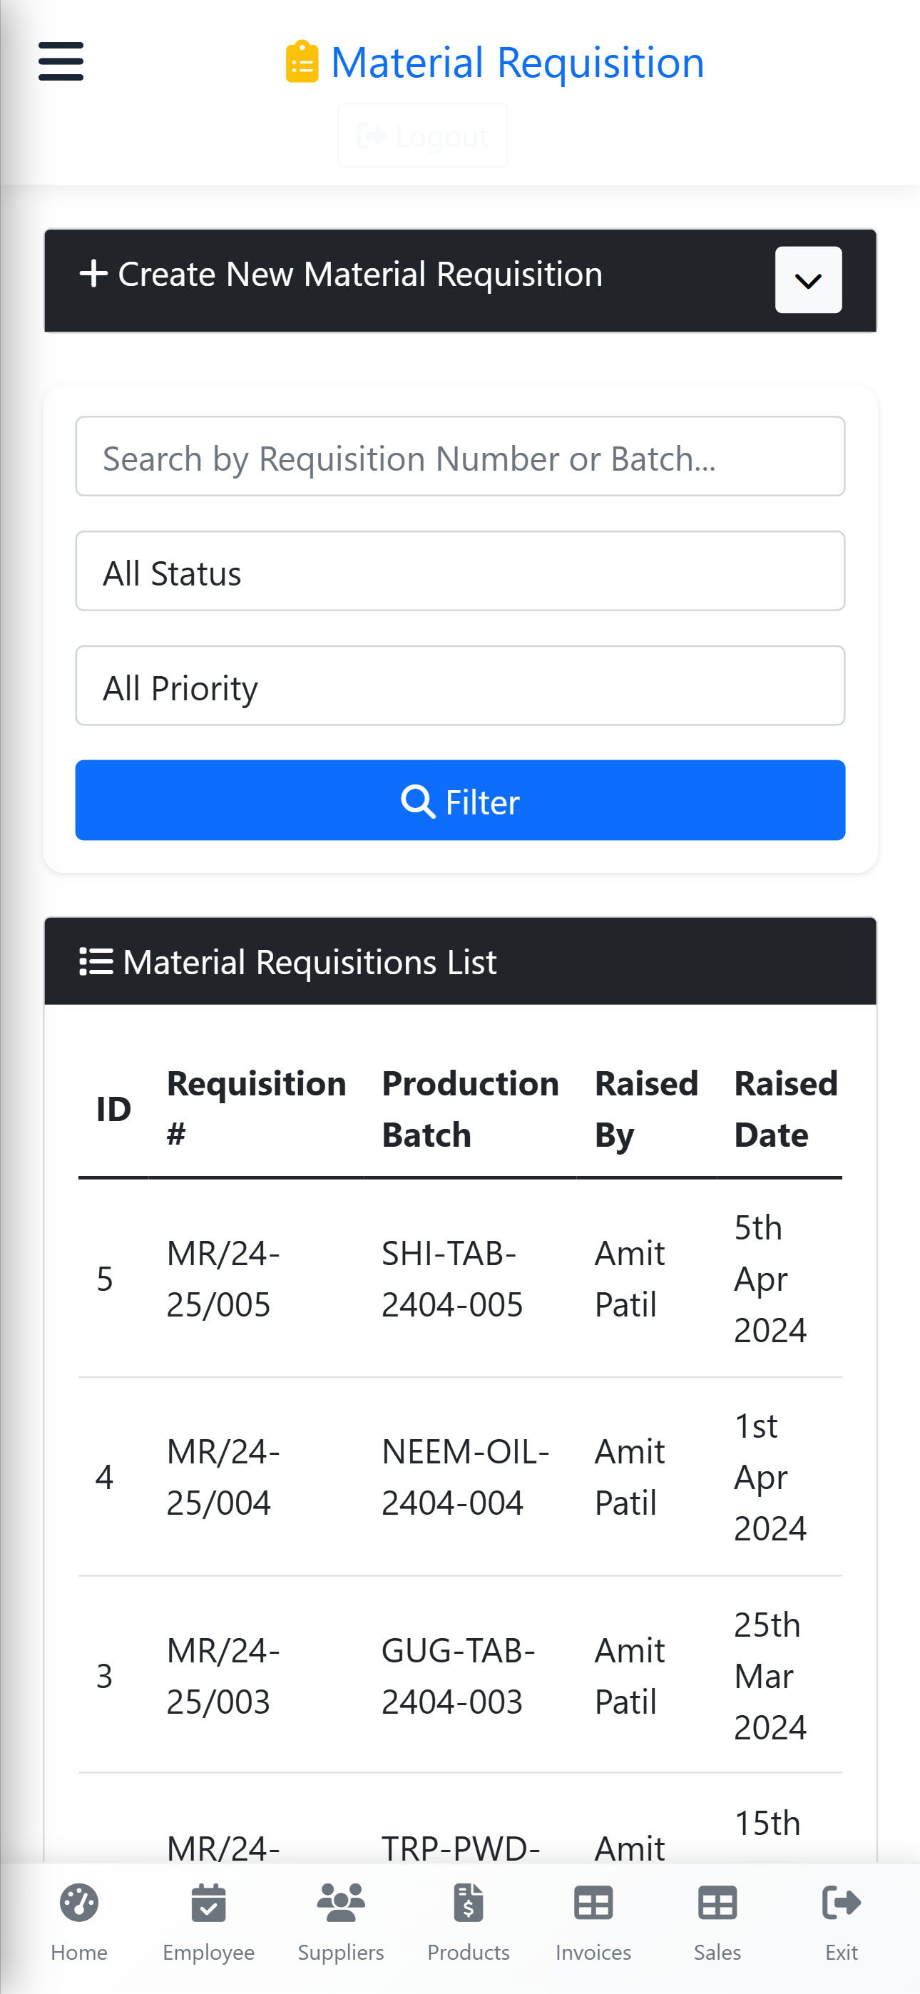The width and height of the screenshot is (920, 1994).
Task: Click batch NEEM-OIL-2404-004
Action: (466, 1477)
